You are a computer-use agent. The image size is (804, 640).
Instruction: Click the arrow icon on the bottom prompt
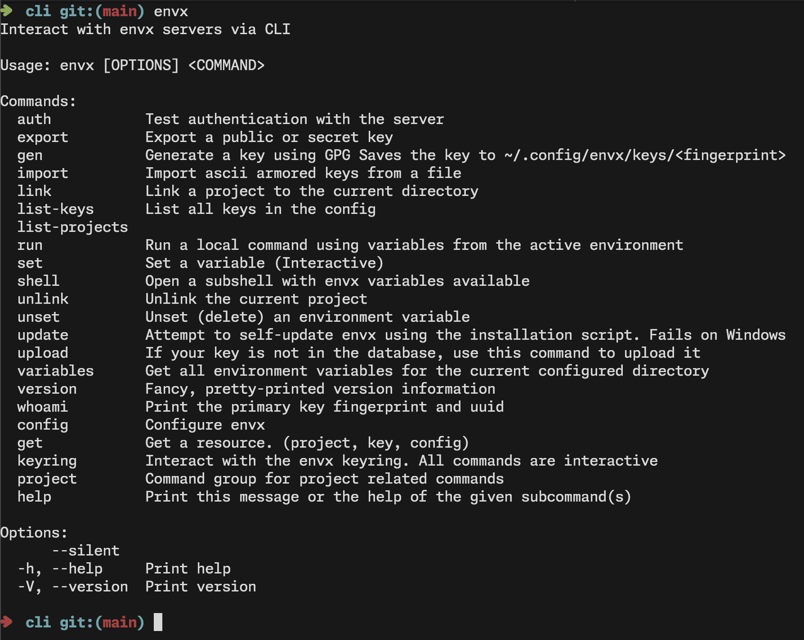[x=6, y=622]
